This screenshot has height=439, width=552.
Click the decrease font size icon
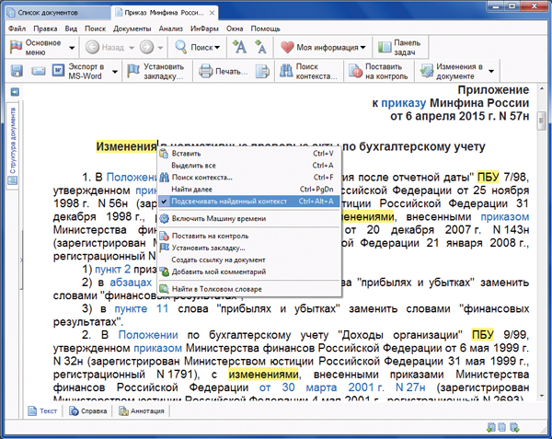click(260, 47)
